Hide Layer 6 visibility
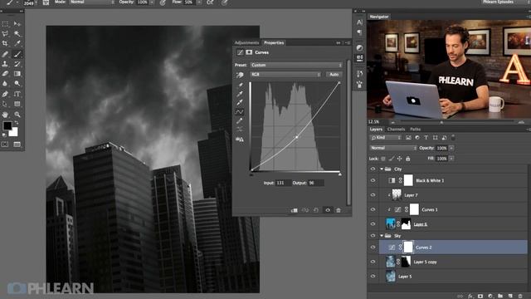 373,224
